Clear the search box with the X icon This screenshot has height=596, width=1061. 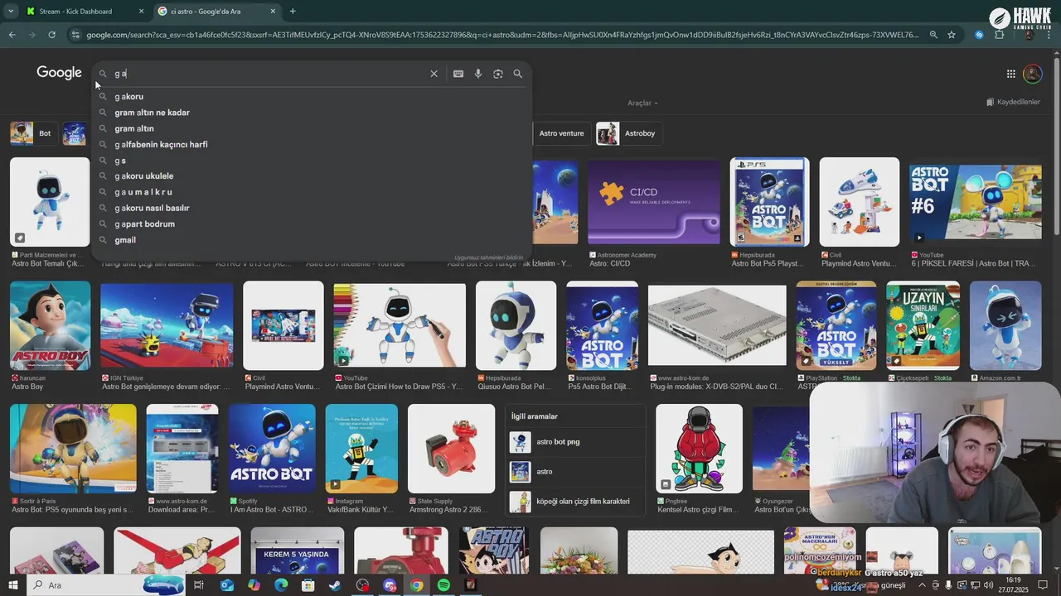pyautogui.click(x=434, y=74)
